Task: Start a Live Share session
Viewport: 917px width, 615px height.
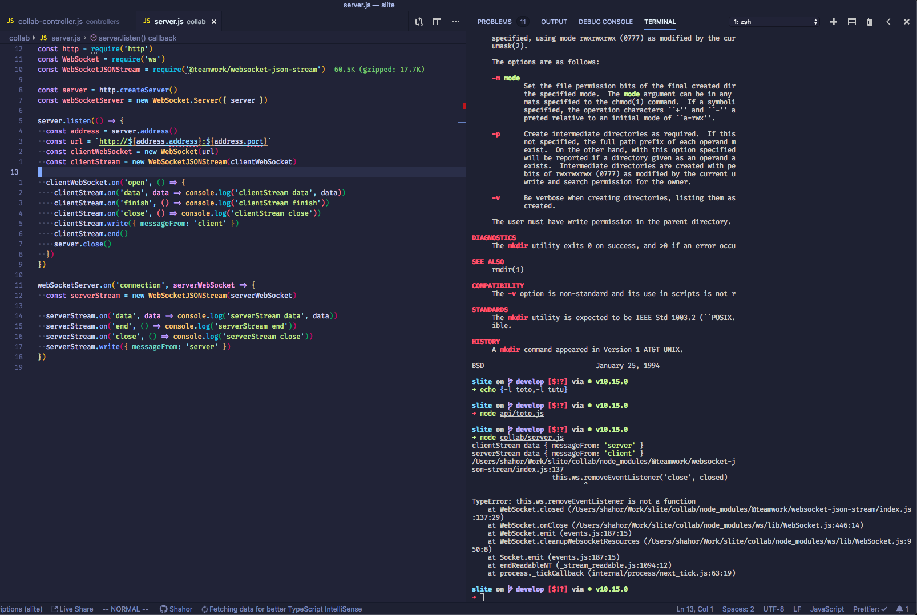Action: click(x=72, y=609)
